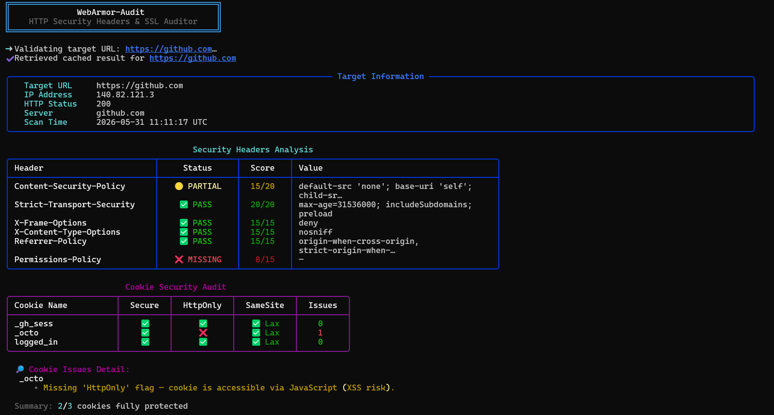The width and height of the screenshot is (774, 415).
Task: Click the WebArmor-Audit title text
Action: click(x=111, y=12)
